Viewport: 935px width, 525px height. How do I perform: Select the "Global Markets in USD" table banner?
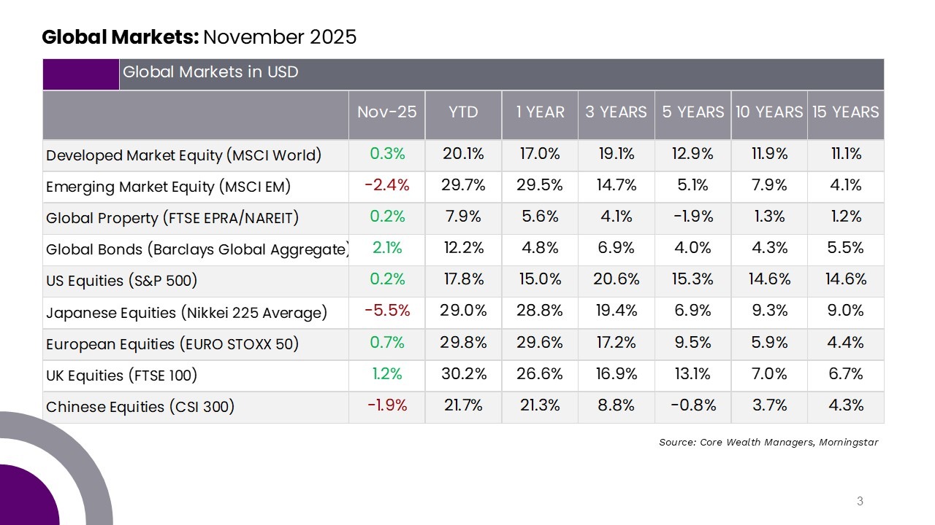tap(210, 72)
